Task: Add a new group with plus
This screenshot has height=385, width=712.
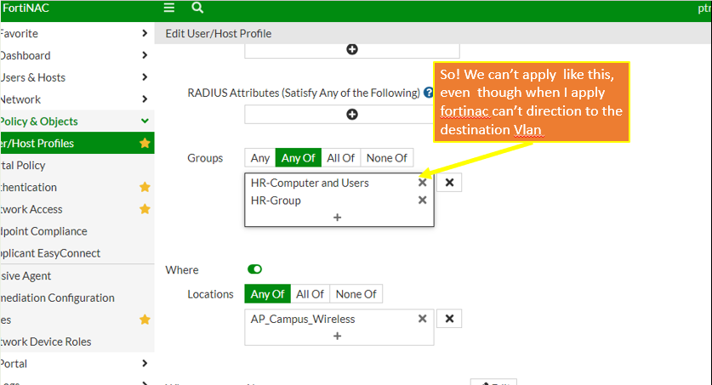Action: coord(338,218)
